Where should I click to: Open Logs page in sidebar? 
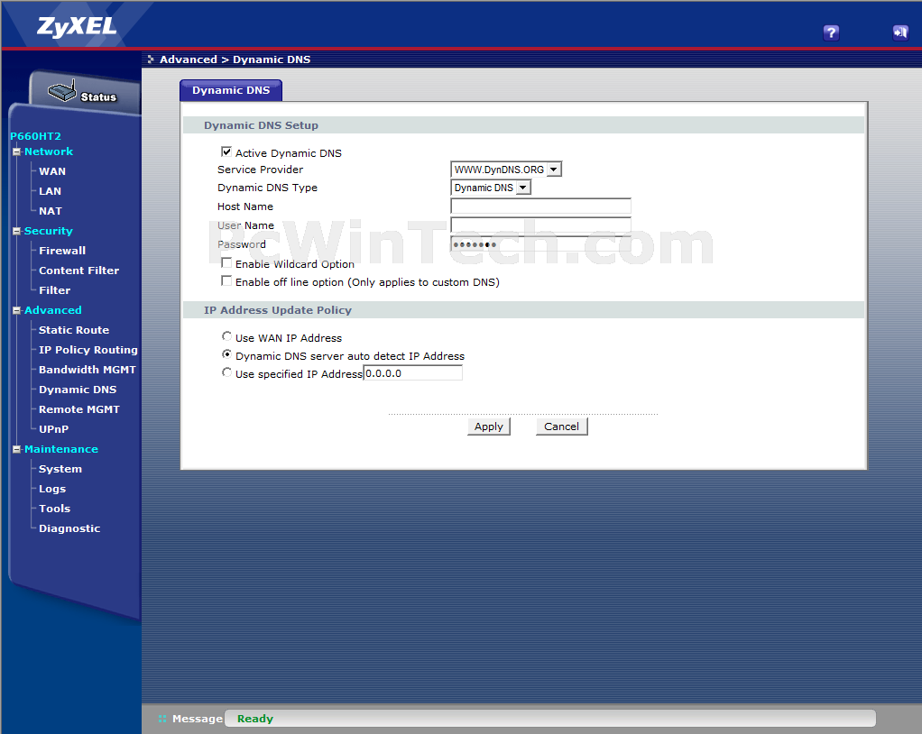52,489
